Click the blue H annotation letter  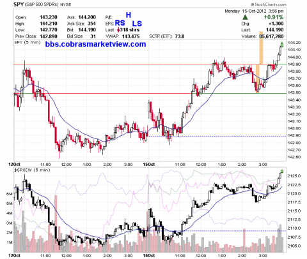(x=129, y=15)
